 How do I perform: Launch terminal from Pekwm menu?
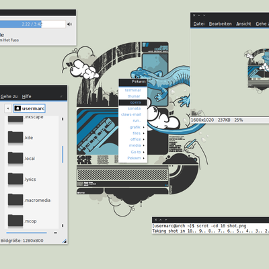click(132, 90)
